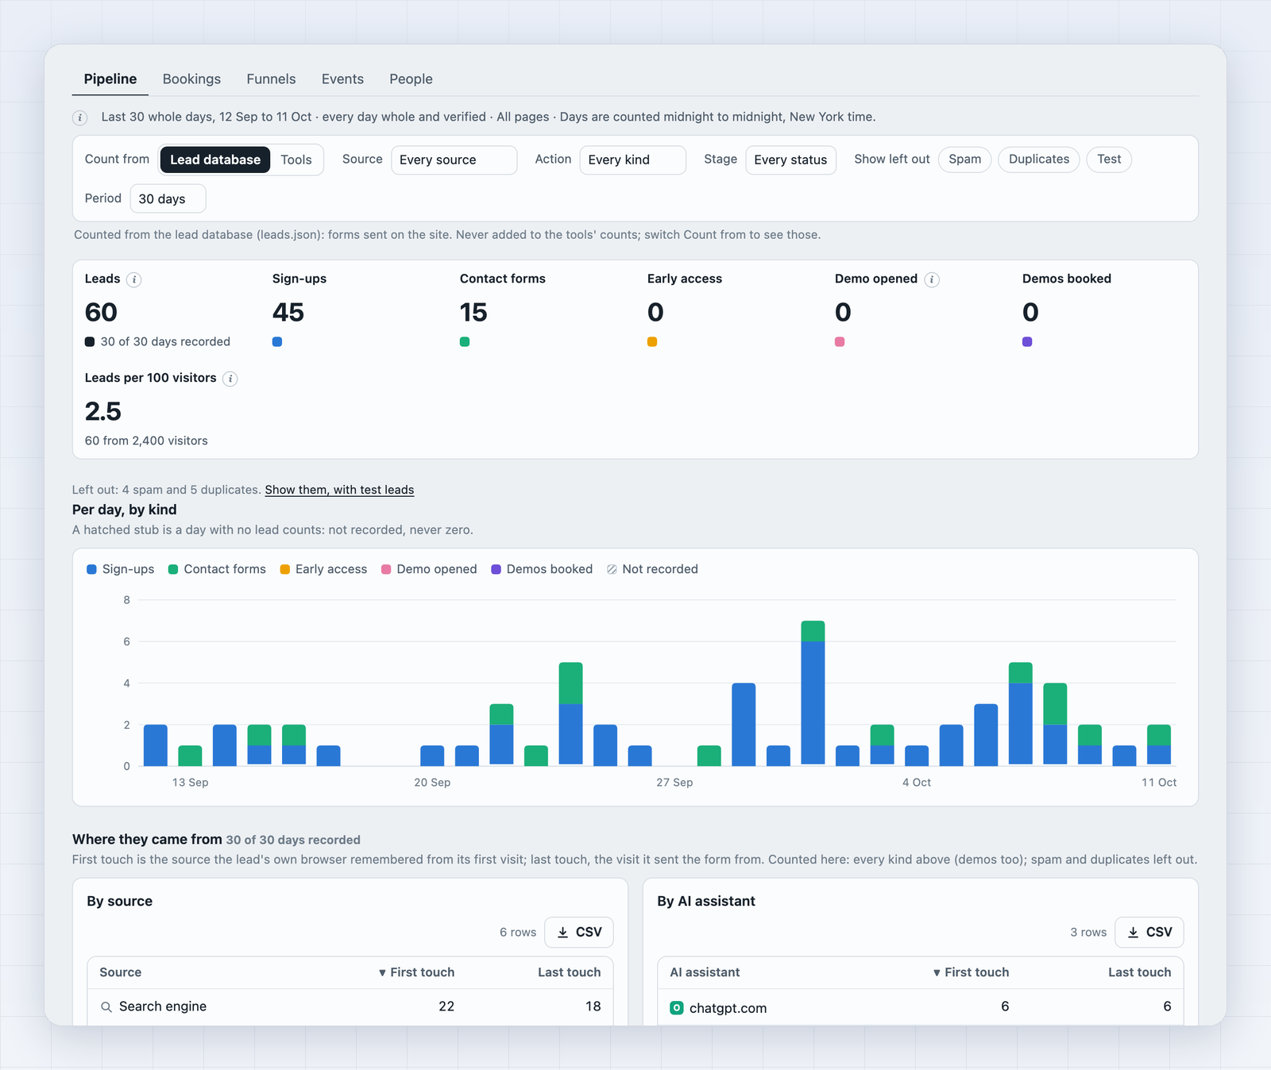Open the Action dropdown showing Every kind

click(632, 160)
